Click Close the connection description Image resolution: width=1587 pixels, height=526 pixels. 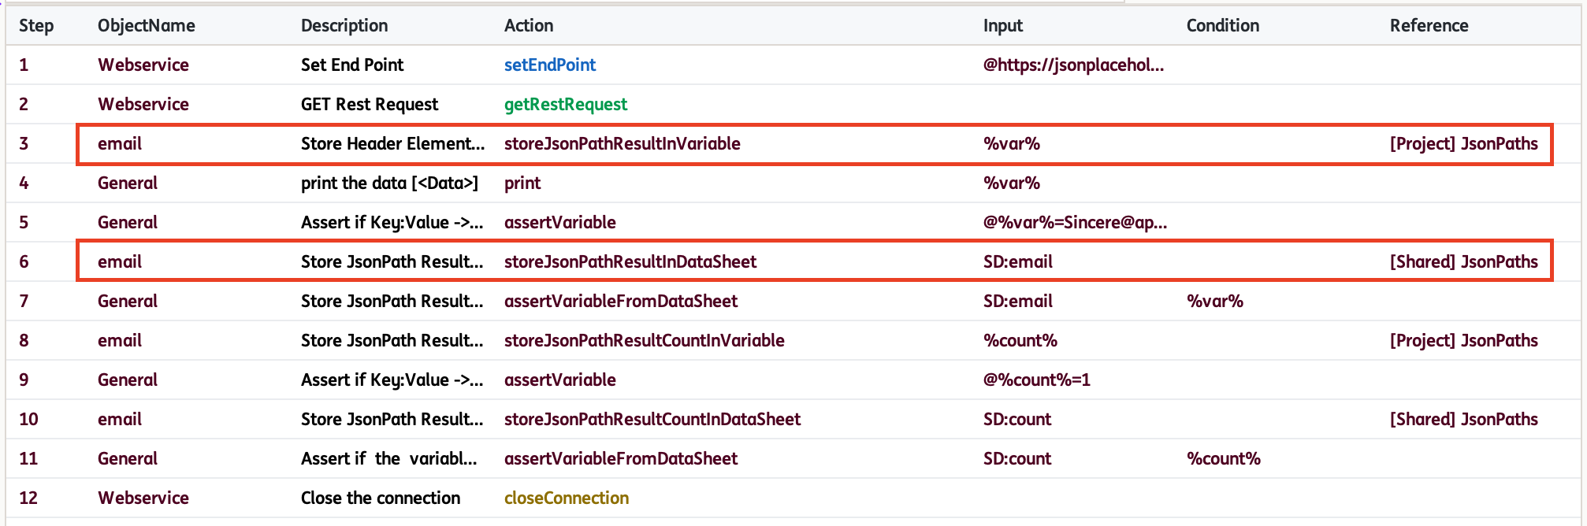pyautogui.click(x=381, y=498)
